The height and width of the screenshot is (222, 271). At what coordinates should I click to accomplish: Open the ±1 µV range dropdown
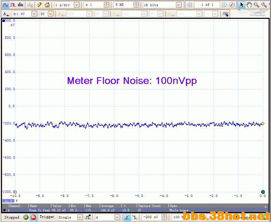click(x=34, y=14)
